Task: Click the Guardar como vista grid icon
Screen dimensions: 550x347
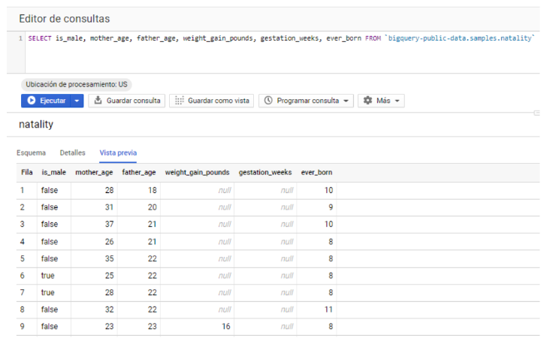Action: click(179, 101)
